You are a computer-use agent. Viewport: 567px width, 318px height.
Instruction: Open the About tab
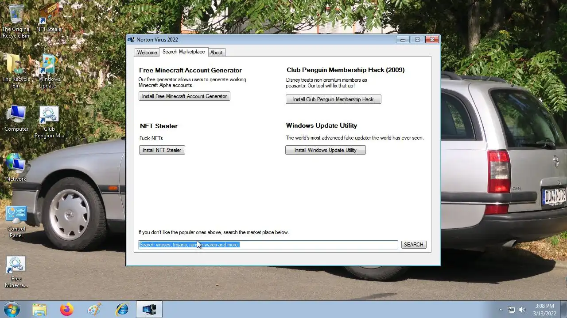217,52
